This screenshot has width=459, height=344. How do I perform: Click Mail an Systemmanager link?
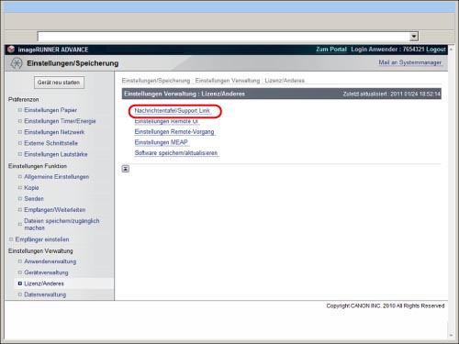pyautogui.click(x=410, y=62)
